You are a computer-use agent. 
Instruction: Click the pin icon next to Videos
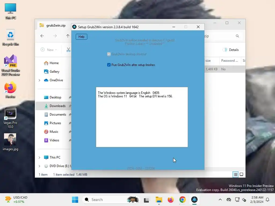(70, 140)
